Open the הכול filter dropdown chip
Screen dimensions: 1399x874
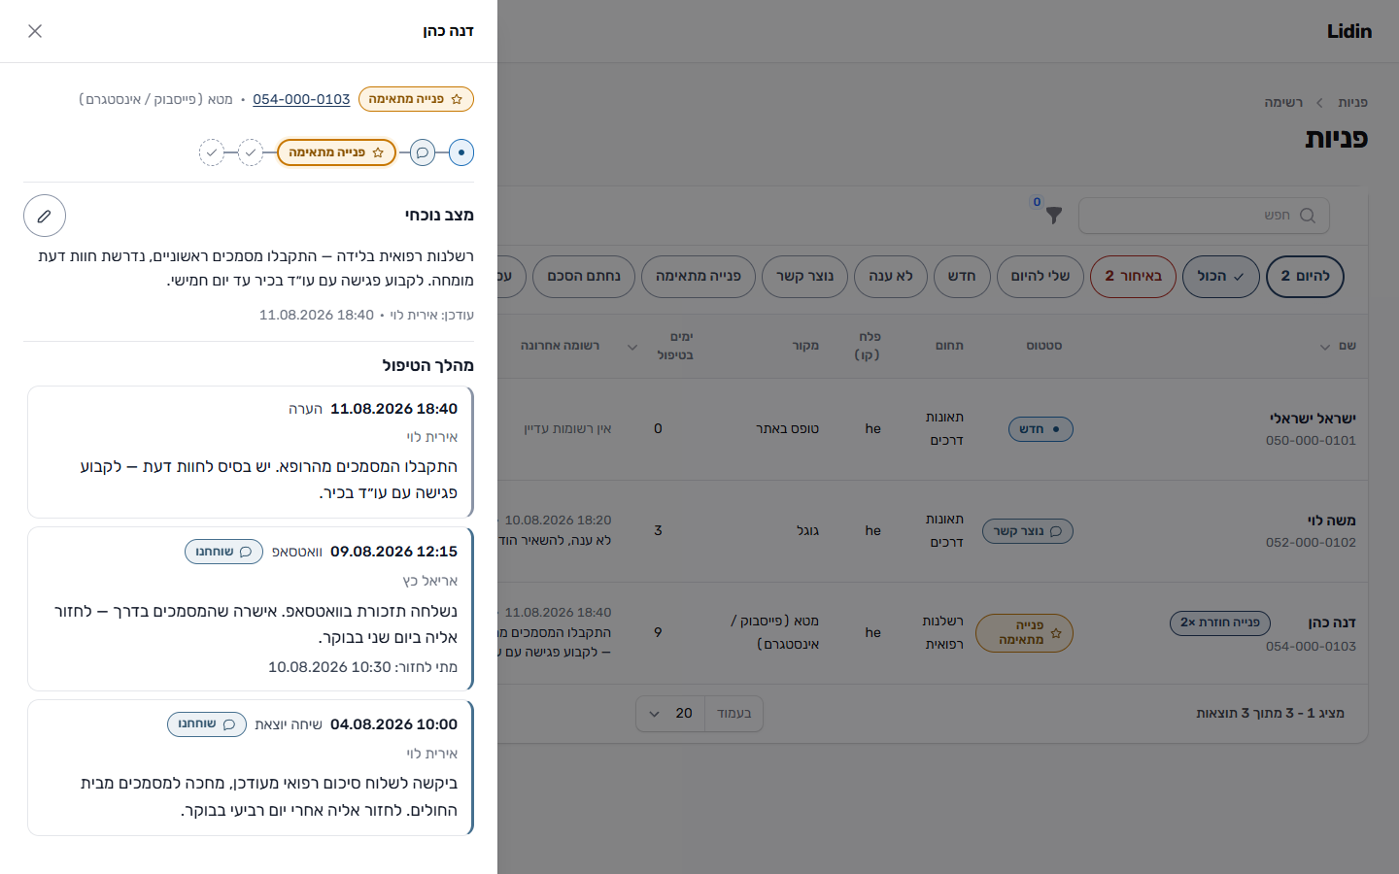(1220, 277)
